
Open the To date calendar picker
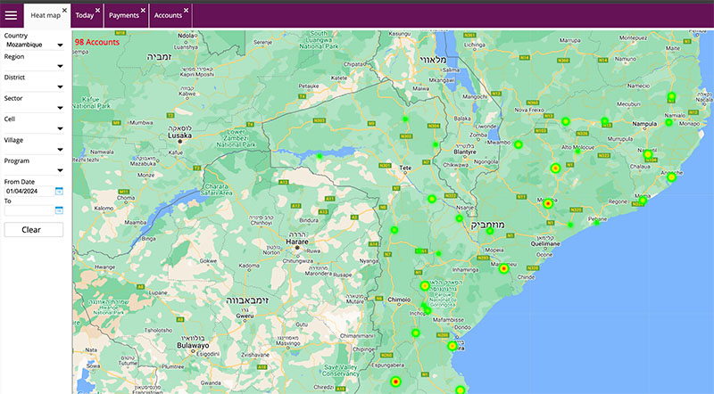coord(59,210)
